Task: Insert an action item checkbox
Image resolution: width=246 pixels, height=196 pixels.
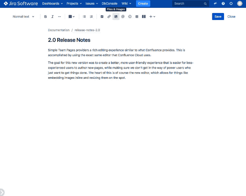Action: [102, 16]
